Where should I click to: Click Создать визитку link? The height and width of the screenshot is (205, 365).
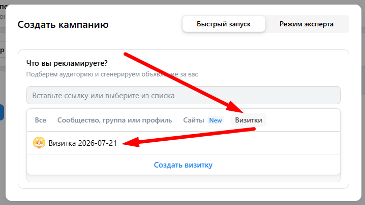tap(183, 165)
